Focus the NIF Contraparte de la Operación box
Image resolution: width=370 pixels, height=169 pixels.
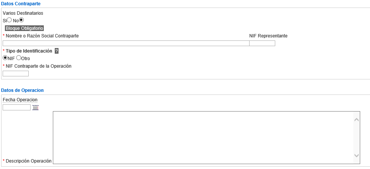point(15,73)
